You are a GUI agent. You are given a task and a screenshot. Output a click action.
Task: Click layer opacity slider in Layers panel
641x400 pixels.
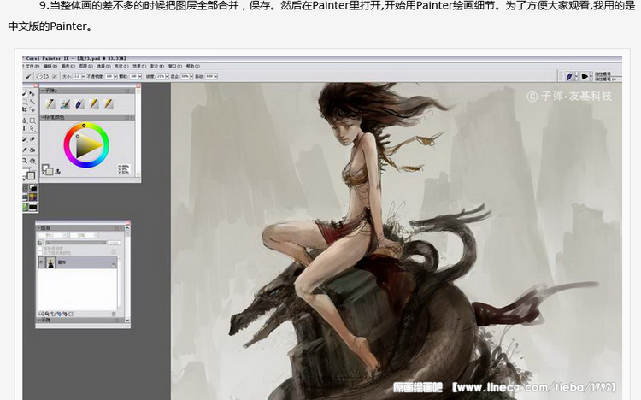pyautogui.click(x=76, y=243)
